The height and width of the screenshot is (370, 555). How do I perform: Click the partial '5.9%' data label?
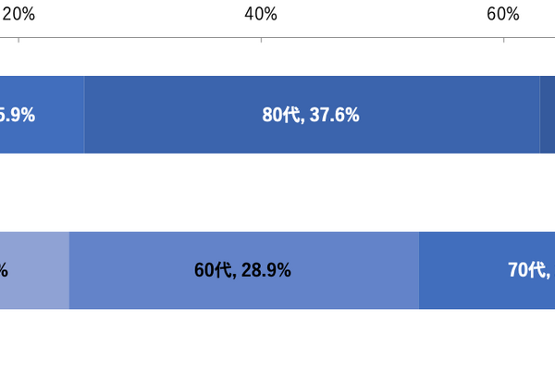(x=18, y=115)
